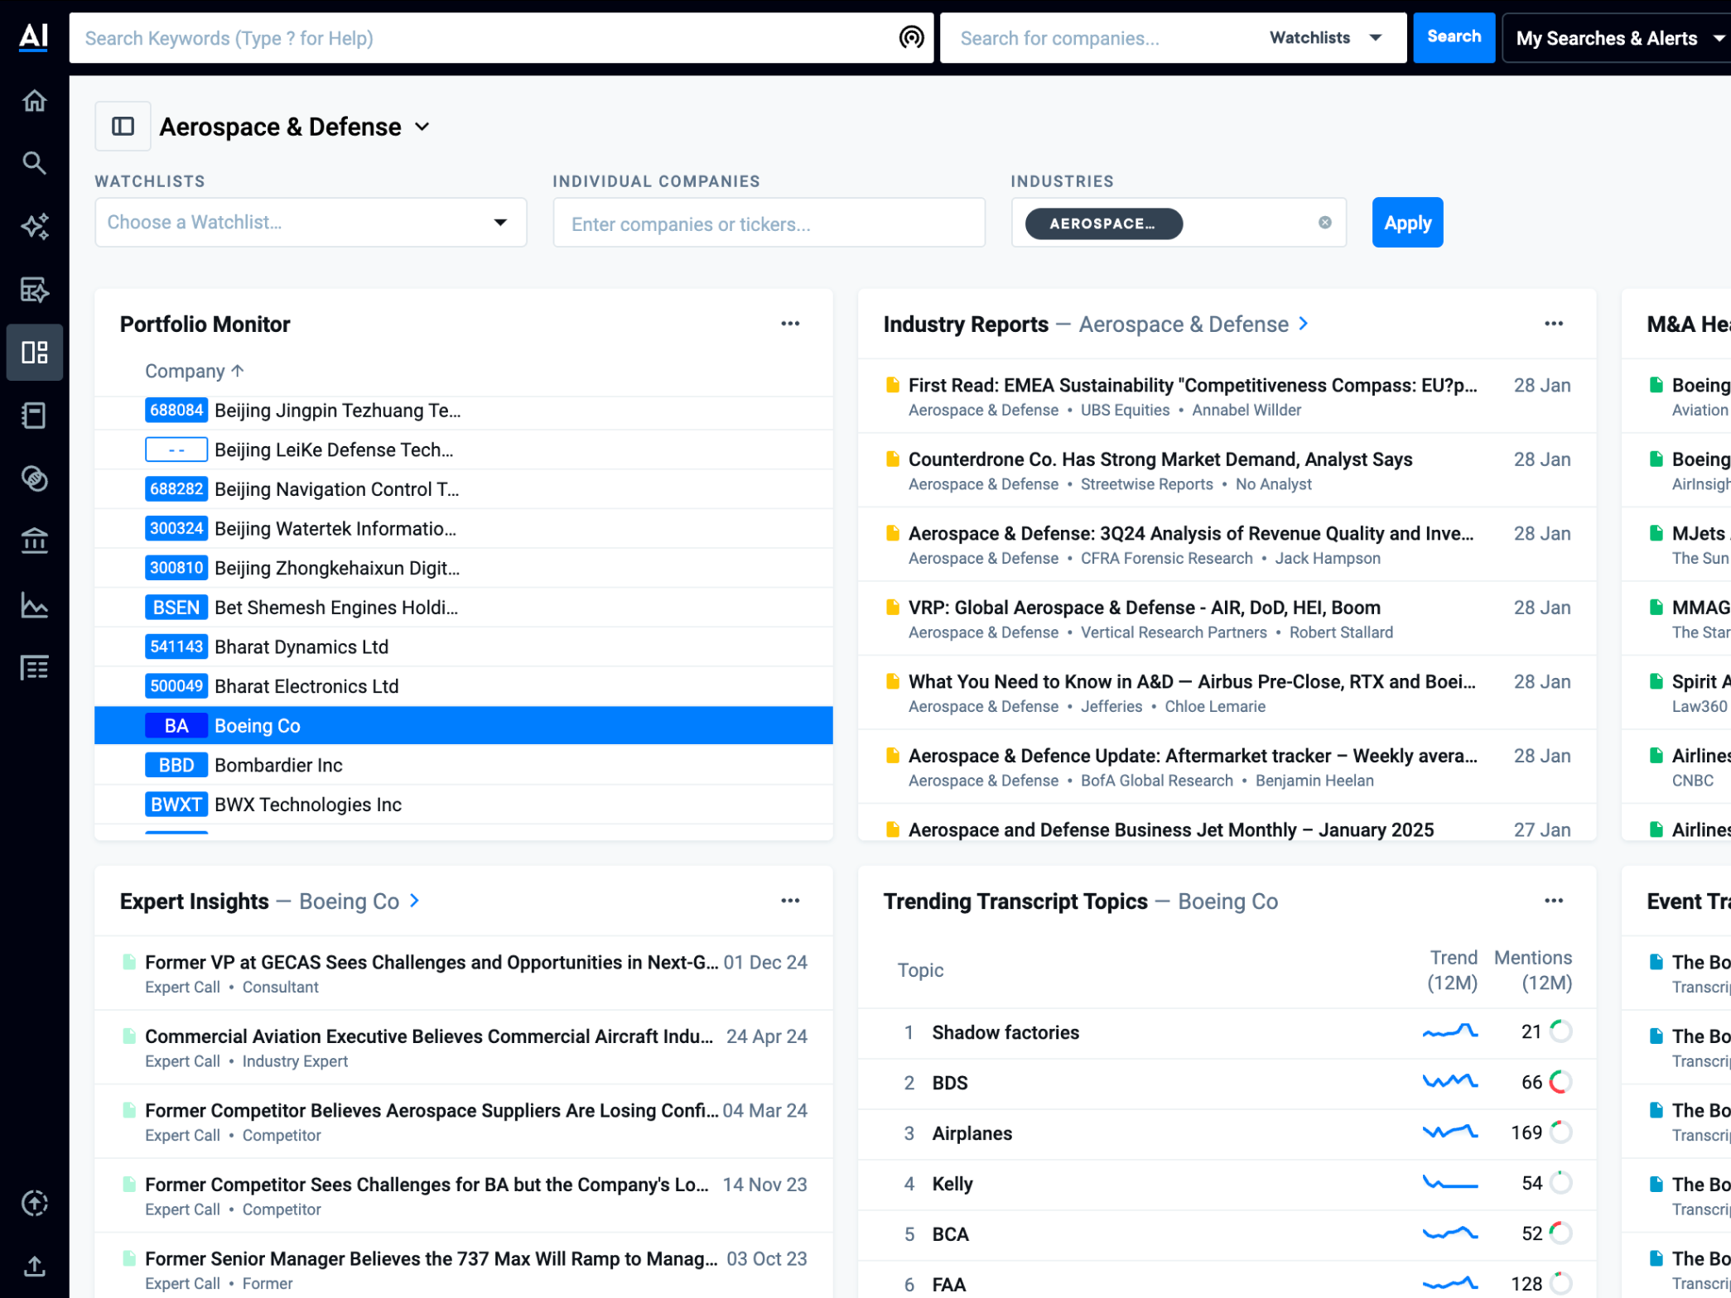Clear the Aerospace industry filter

pyautogui.click(x=1325, y=223)
